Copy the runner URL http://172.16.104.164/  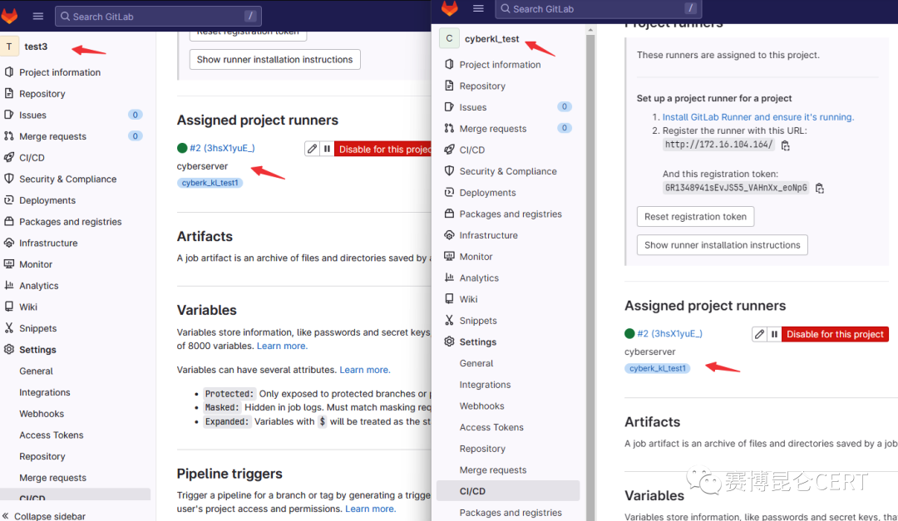(785, 145)
